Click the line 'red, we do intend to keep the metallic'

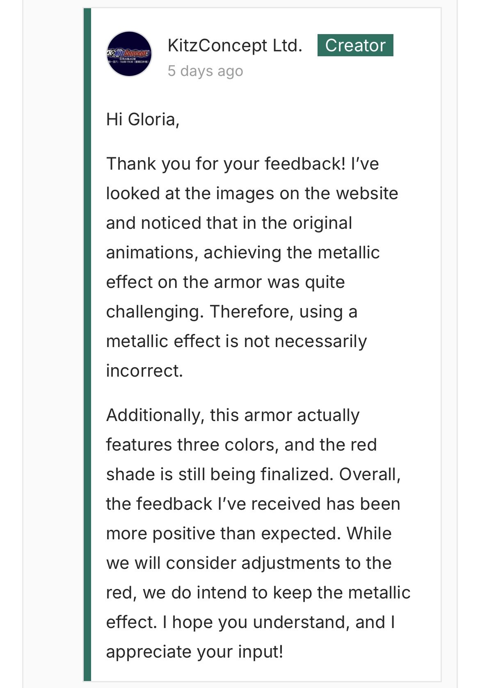pos(258,593)
